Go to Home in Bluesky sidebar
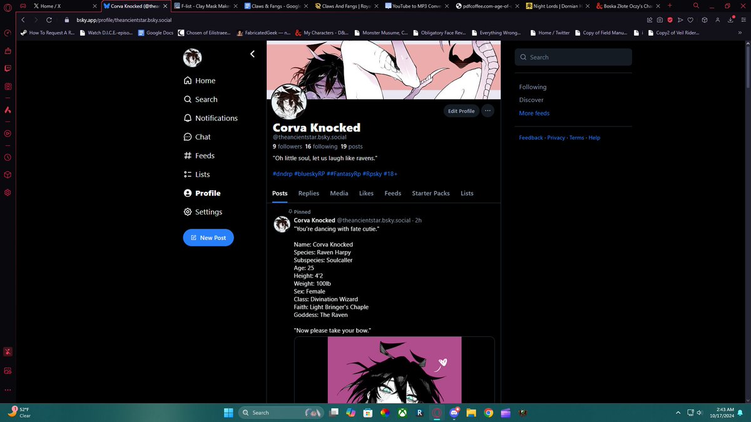751x422 pixels. 200,81
